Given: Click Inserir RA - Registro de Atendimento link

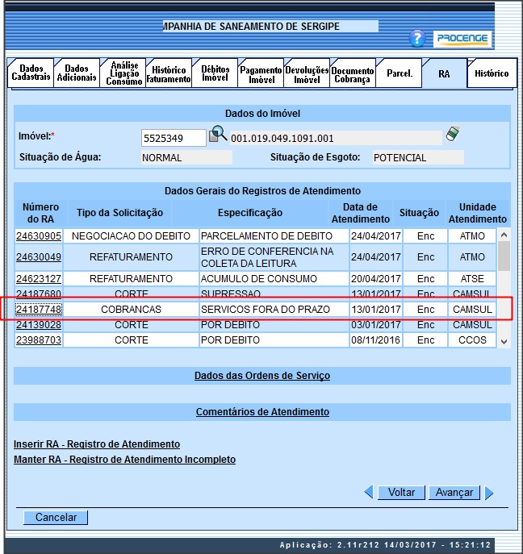Looking at the screenshot, I should click(97, 444).
